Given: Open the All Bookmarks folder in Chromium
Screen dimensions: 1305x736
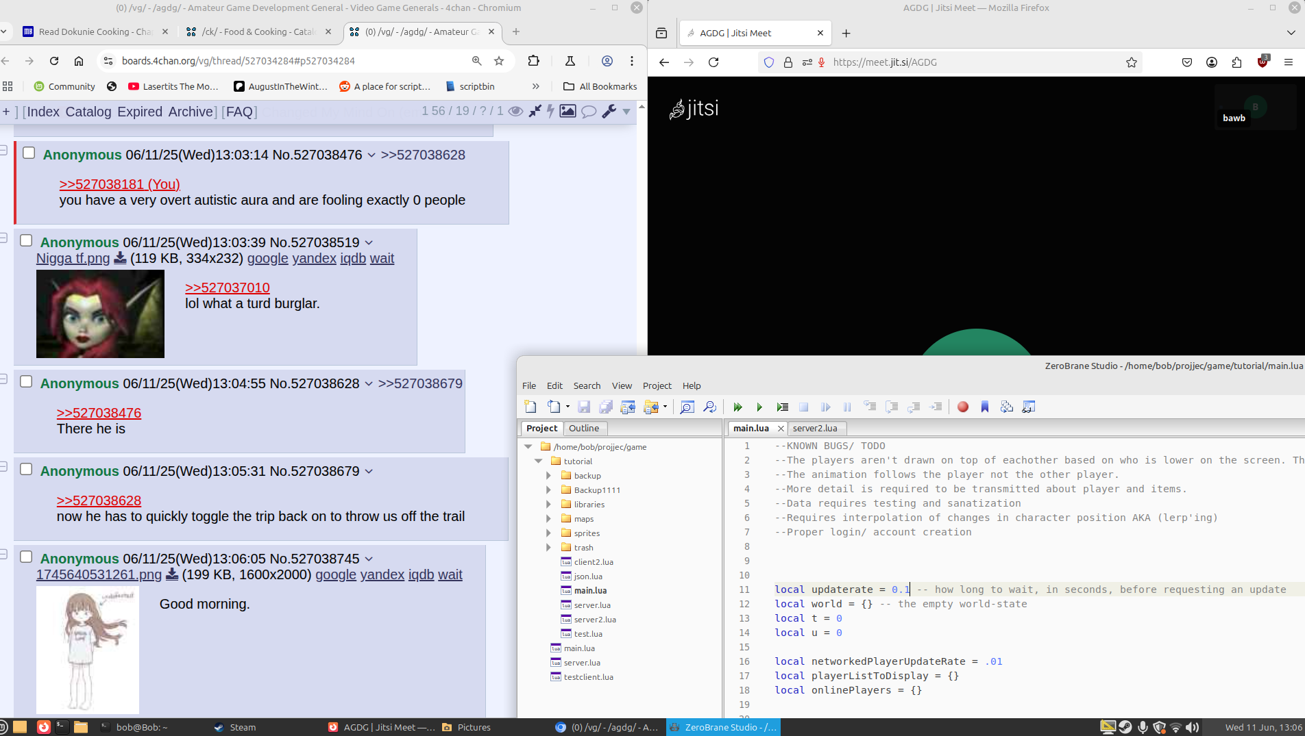Looking at the screenshot, I should [600, 86].
